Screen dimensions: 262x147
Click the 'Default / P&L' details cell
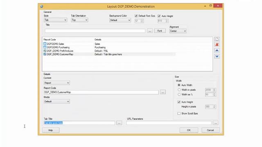(x=101, y=51)
